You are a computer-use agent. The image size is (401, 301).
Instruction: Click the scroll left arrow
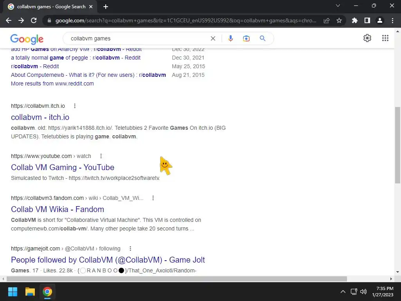pyautogui.click(x=3, y=279)
